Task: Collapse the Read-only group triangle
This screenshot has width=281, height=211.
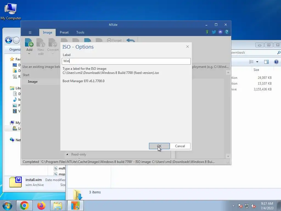Action: pos(67,154)
